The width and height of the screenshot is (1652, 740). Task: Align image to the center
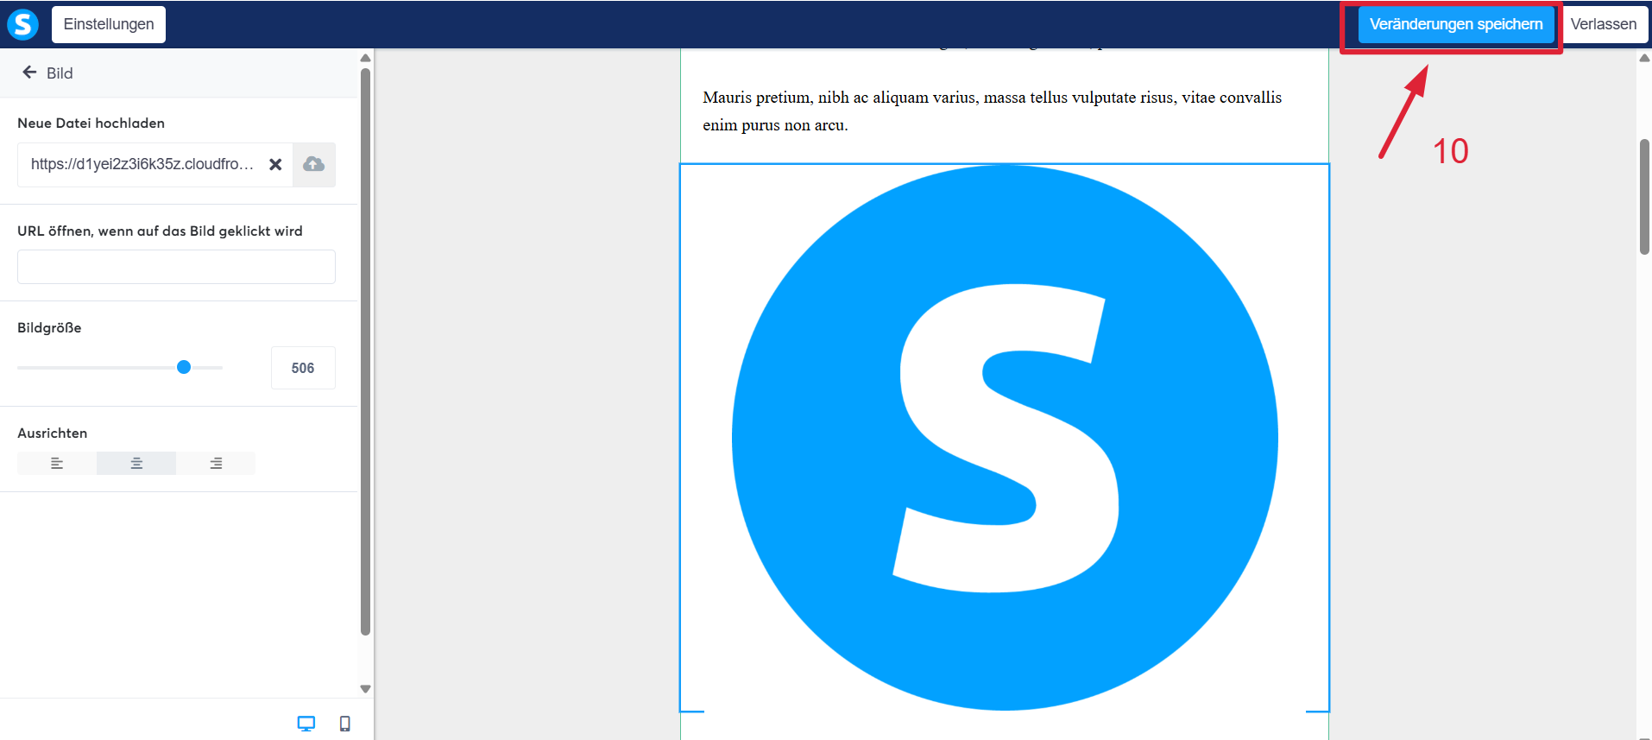(x=136, y=464)
